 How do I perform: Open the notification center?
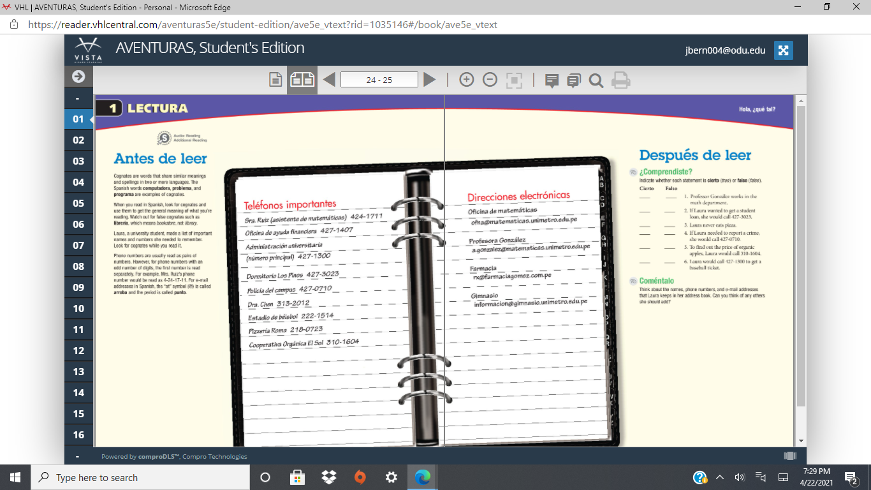coord(851,477)
